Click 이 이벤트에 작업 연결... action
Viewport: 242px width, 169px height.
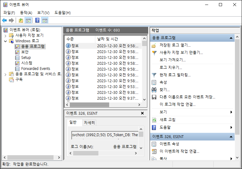click(179, 151)
